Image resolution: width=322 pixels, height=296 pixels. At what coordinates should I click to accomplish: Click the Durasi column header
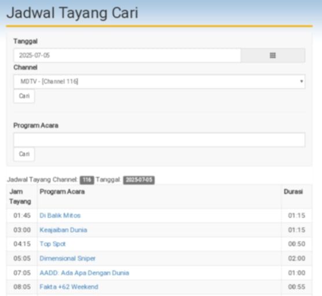[x=293, y=192]
